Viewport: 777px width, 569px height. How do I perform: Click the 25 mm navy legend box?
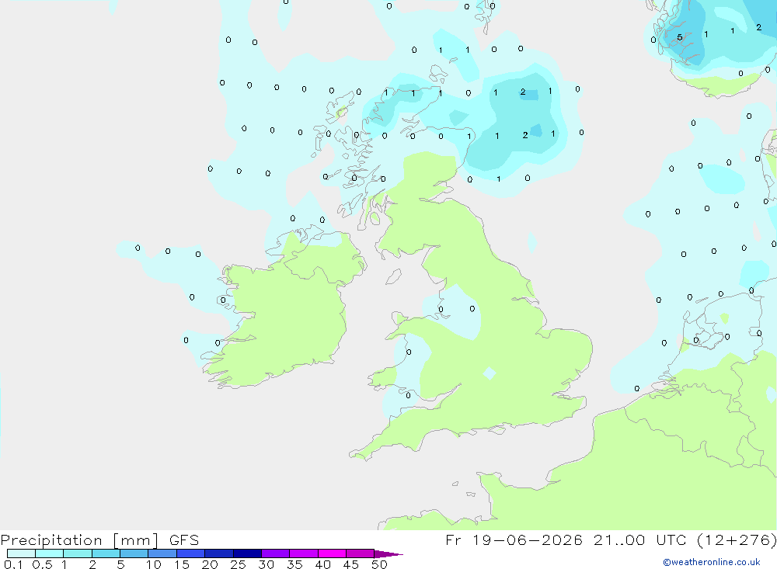[247, 553]
